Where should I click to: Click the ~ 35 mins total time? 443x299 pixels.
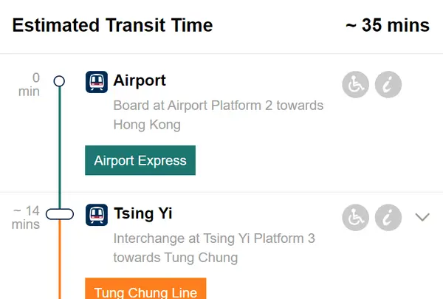pyautogui.click(x=388, y=26)
